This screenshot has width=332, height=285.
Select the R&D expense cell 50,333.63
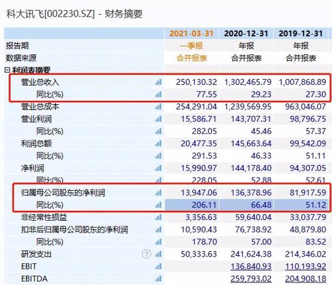click(x=199, y=255)
